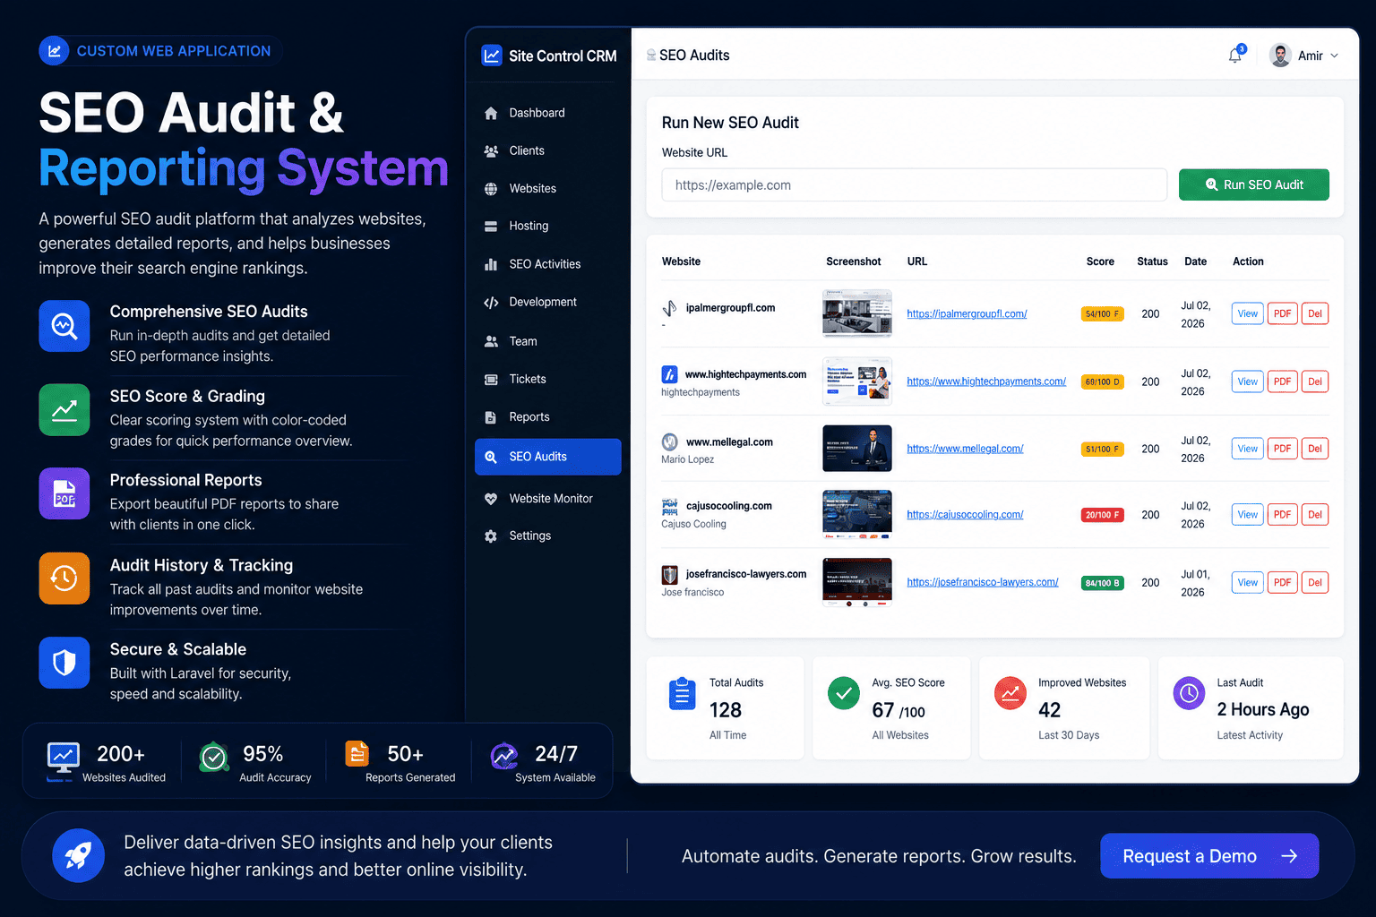Click the Site Control CRM logo icon
1376x917 pixels.
click(x=492, y=56)
